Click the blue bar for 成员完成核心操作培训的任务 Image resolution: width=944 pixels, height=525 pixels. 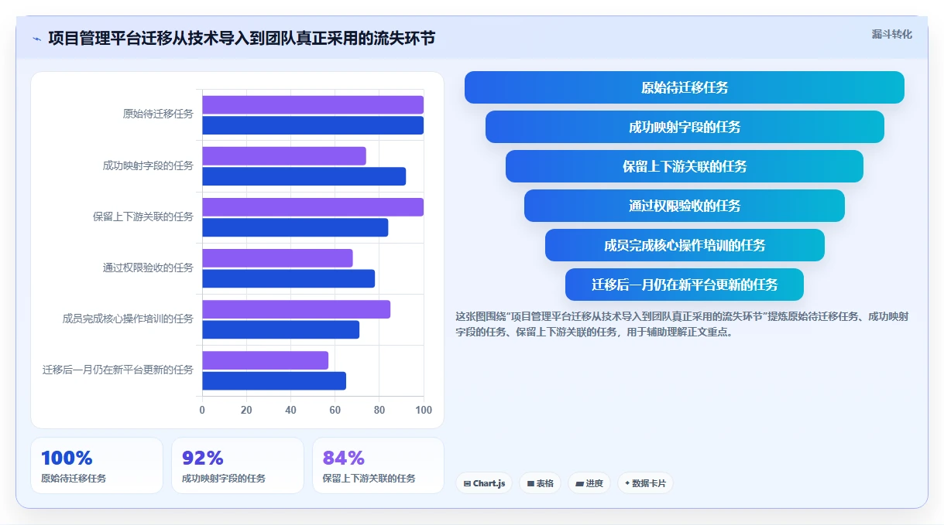pos(281,329)
